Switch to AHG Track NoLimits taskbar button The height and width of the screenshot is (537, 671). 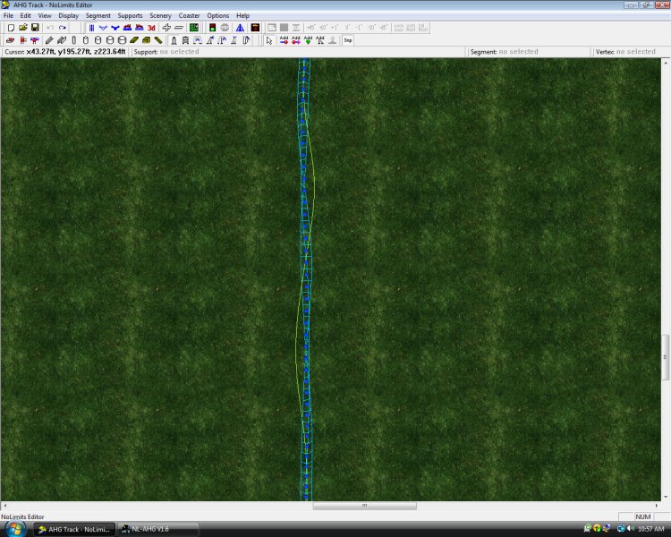click(x=75, y=529)
